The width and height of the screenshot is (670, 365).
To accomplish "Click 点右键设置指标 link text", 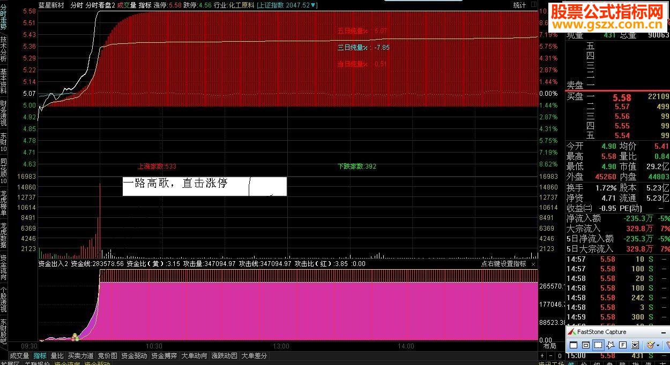I will pyautogui.click(x=503, y=264).
